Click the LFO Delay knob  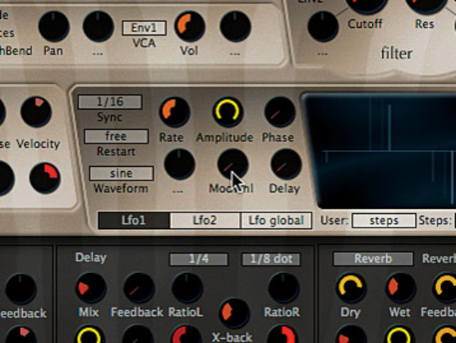tap(286, 164)
